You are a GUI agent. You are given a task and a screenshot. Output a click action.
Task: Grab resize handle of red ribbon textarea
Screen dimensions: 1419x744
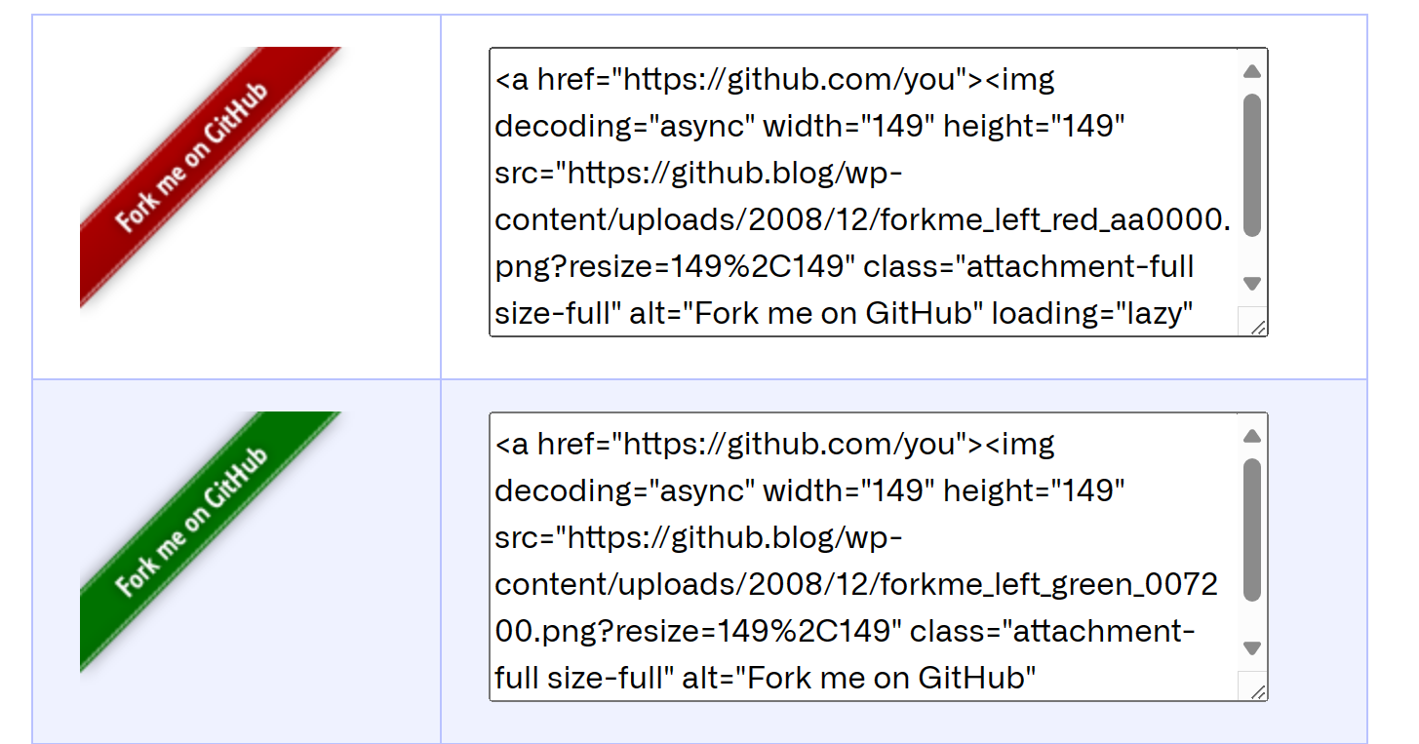tap(1257, 328)
